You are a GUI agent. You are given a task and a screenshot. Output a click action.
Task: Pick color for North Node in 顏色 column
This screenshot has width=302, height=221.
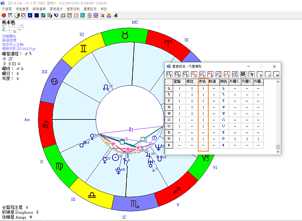[x=223, y=120]
